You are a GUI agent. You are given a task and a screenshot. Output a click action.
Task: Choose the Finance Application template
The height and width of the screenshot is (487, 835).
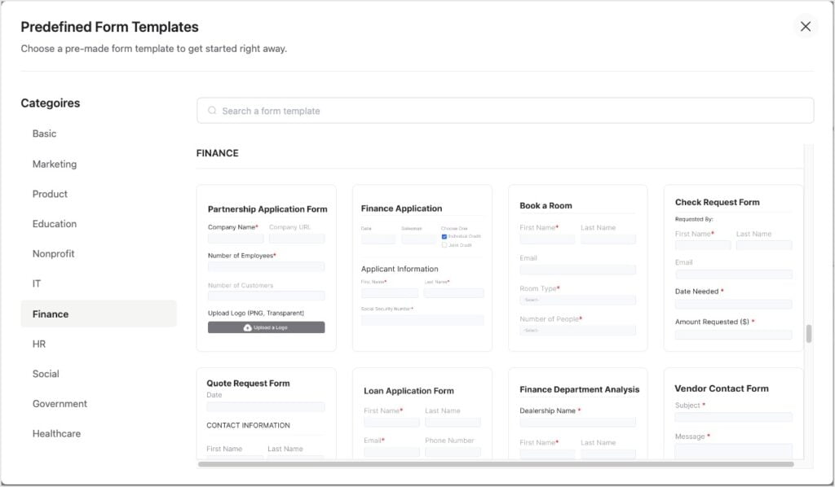[422, 269]
